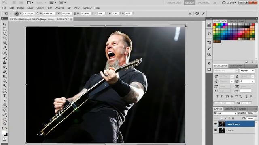
Task: Select the Magic Wand tool
Action: [x=4, y=39]
